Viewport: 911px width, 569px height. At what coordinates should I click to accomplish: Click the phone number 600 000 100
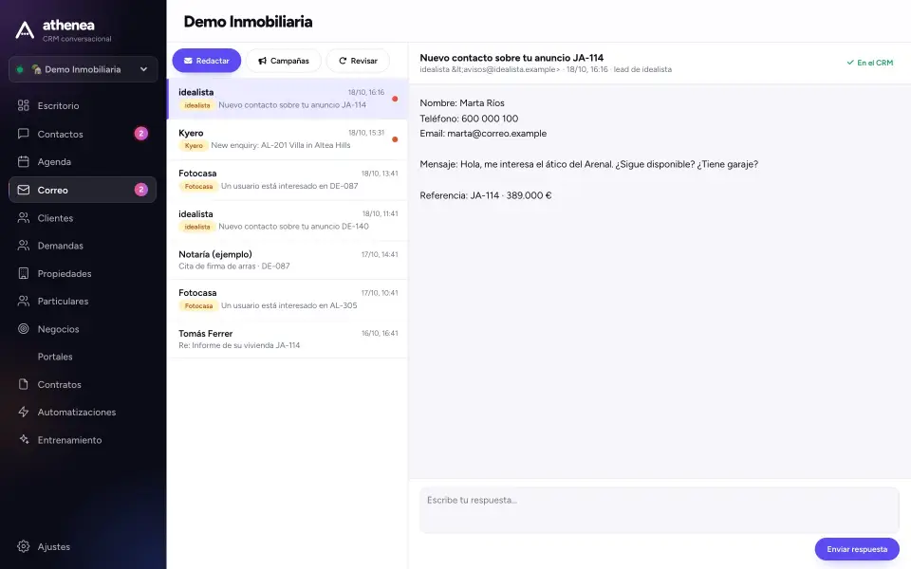[490, 119]
